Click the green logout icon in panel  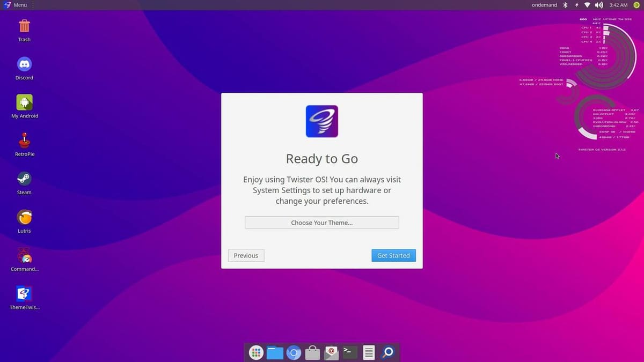[x=636, y=5]
